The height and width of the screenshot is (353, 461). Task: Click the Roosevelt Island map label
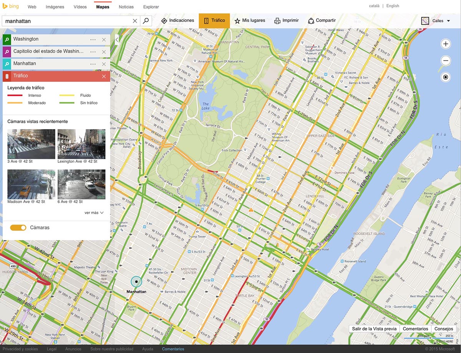click(x=369, y=234)
